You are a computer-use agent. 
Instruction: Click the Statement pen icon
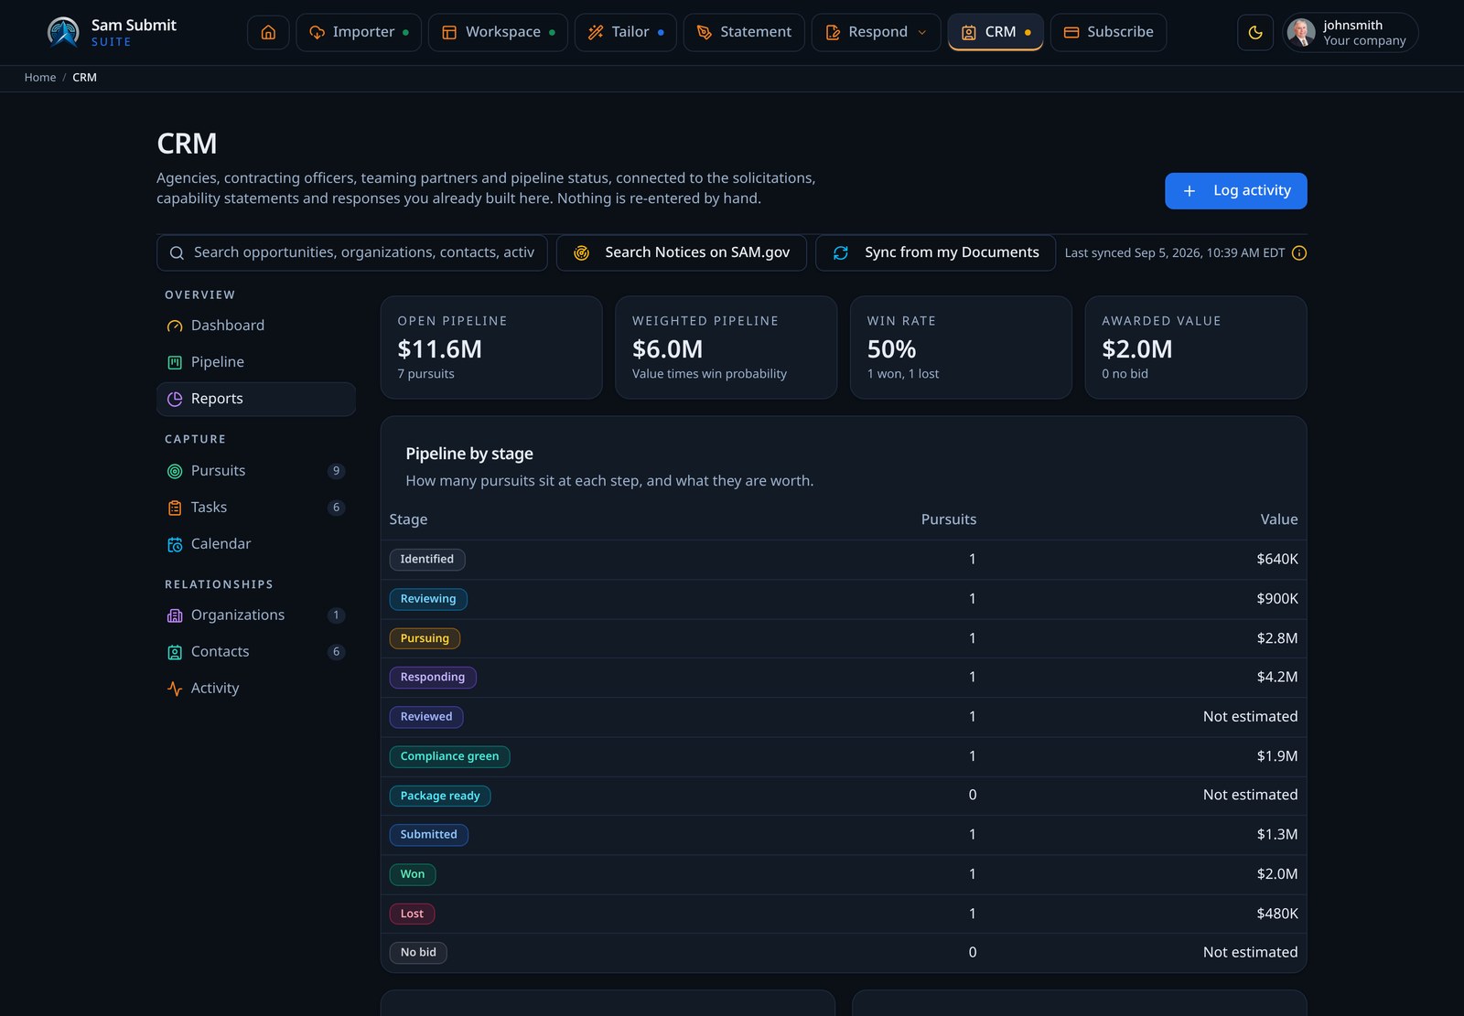point(704,32)
